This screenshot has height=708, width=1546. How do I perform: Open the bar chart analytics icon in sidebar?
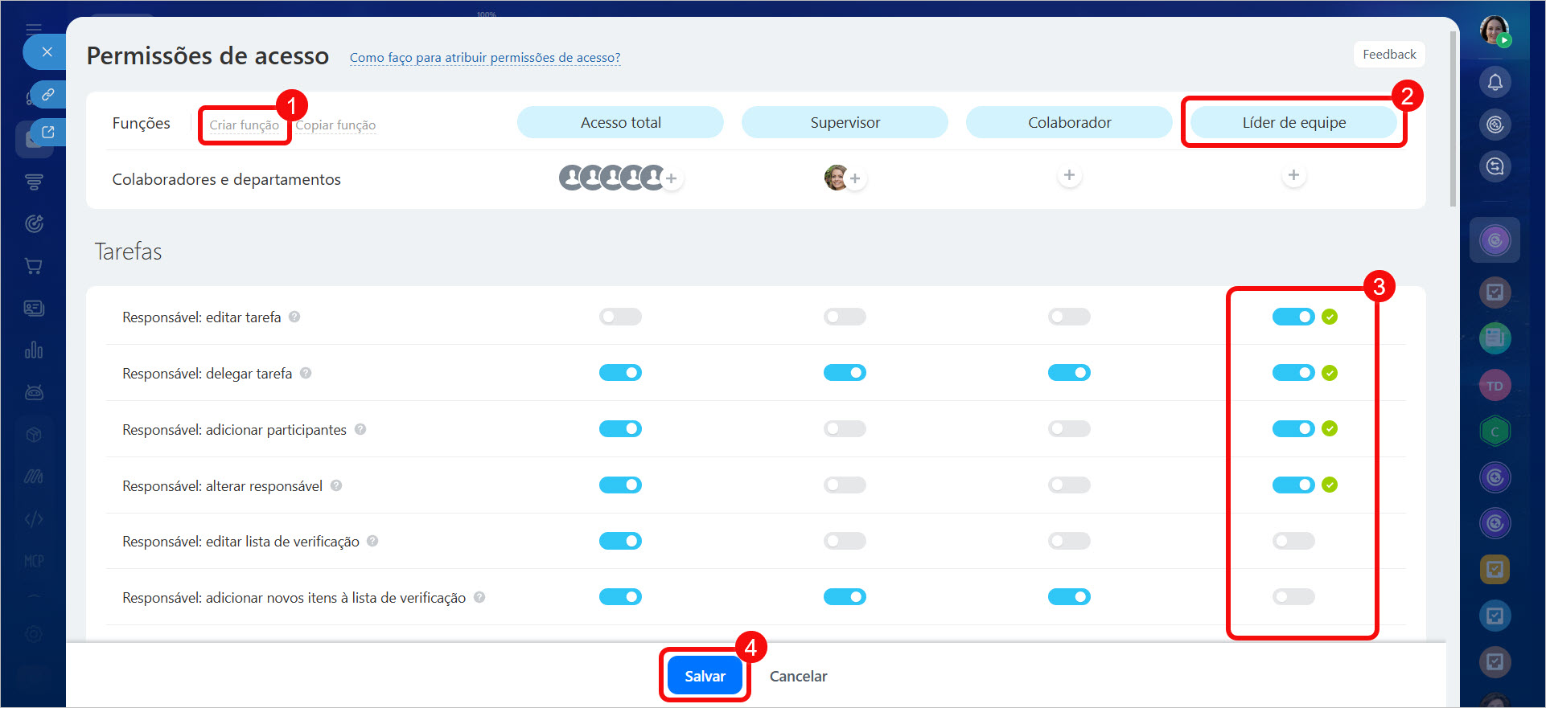point(34,350)
